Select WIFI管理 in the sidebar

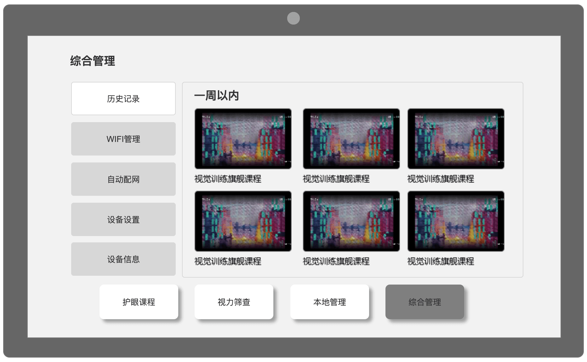tap(123, 139)
